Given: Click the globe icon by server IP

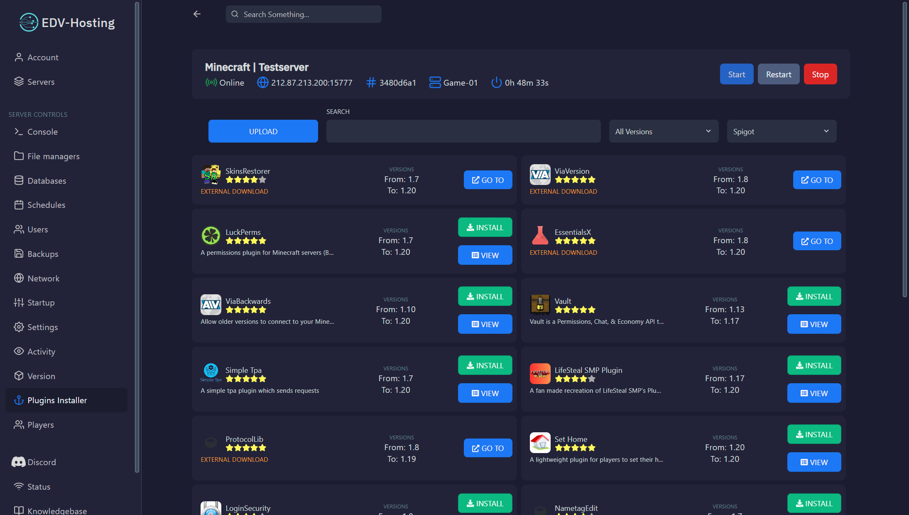Looking at the screenshot, I should pos(262,83).
